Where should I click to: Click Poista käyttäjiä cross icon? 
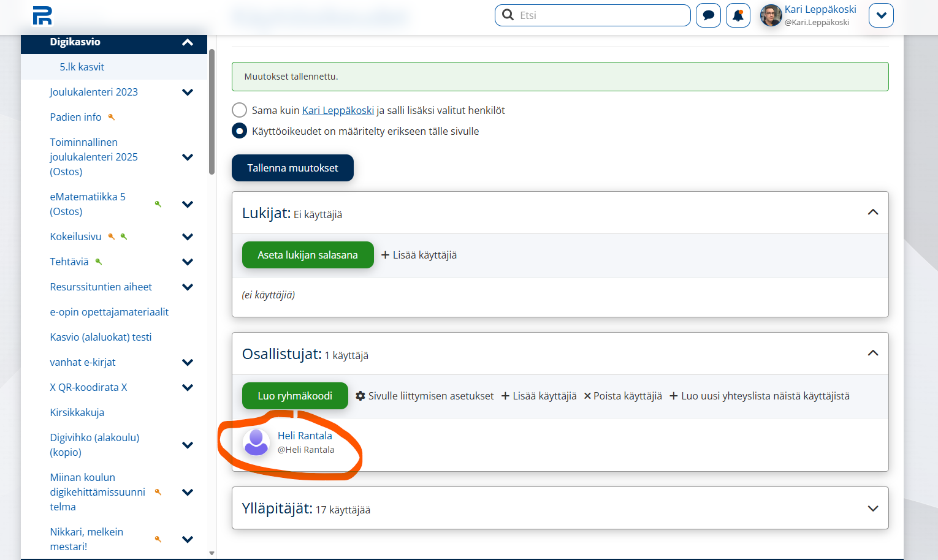587,396
